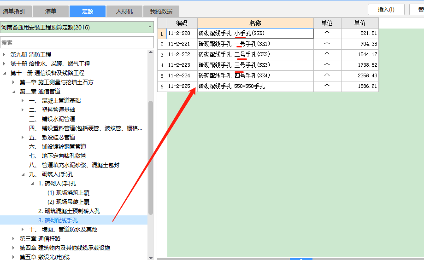Collapse 1. 砖砌人(手)孔 node
Image resolution: width=424 pixels, height=260 pixels.
(x=32, y=184)
